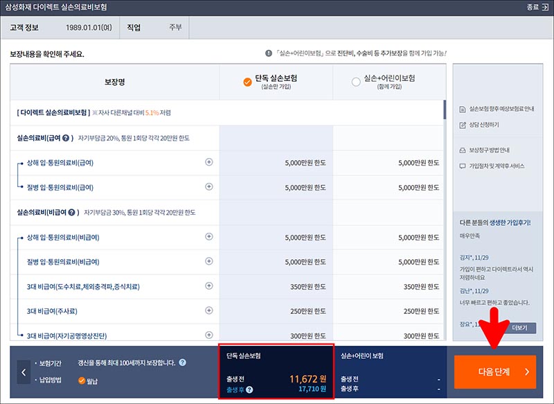Click 단독 실손보험 price panel title
Screen dimensions: 554x404
coord(244,356)
